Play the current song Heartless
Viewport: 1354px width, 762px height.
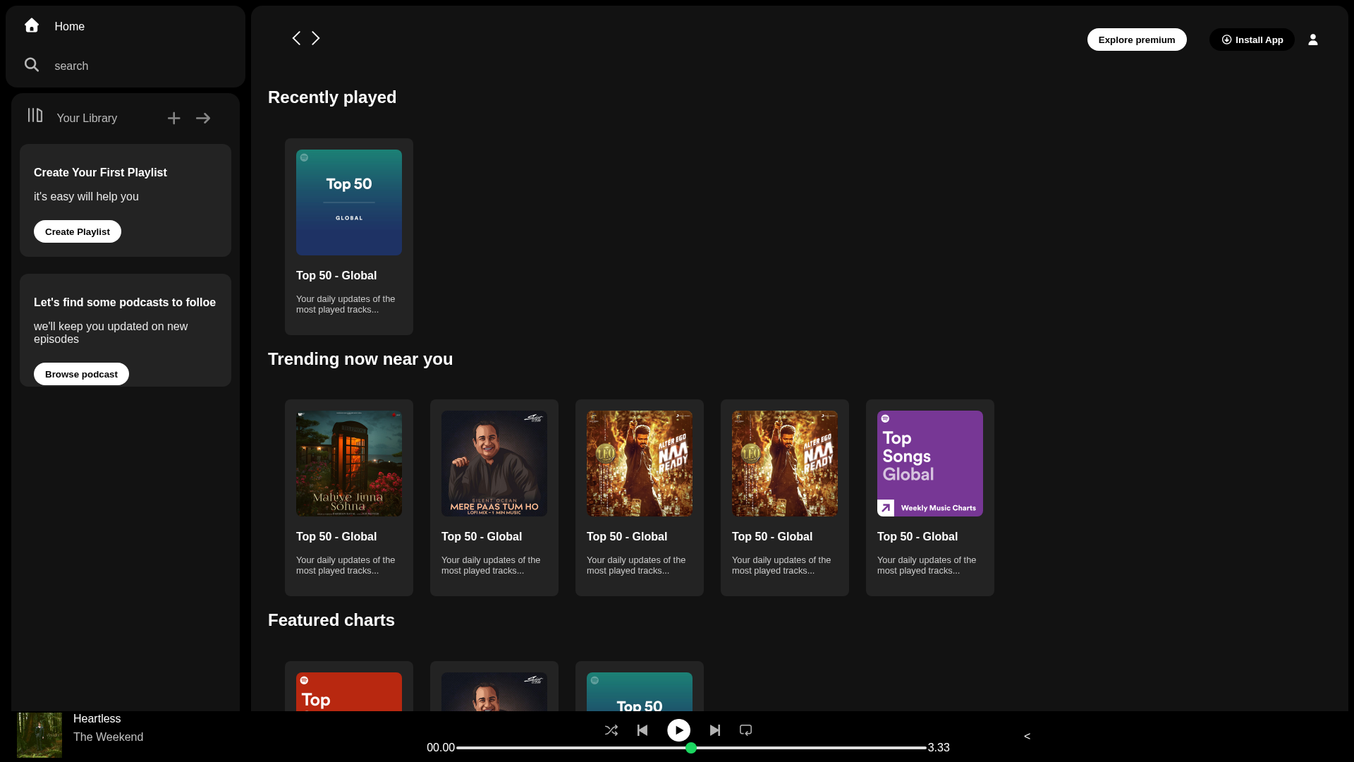(679, 730)
